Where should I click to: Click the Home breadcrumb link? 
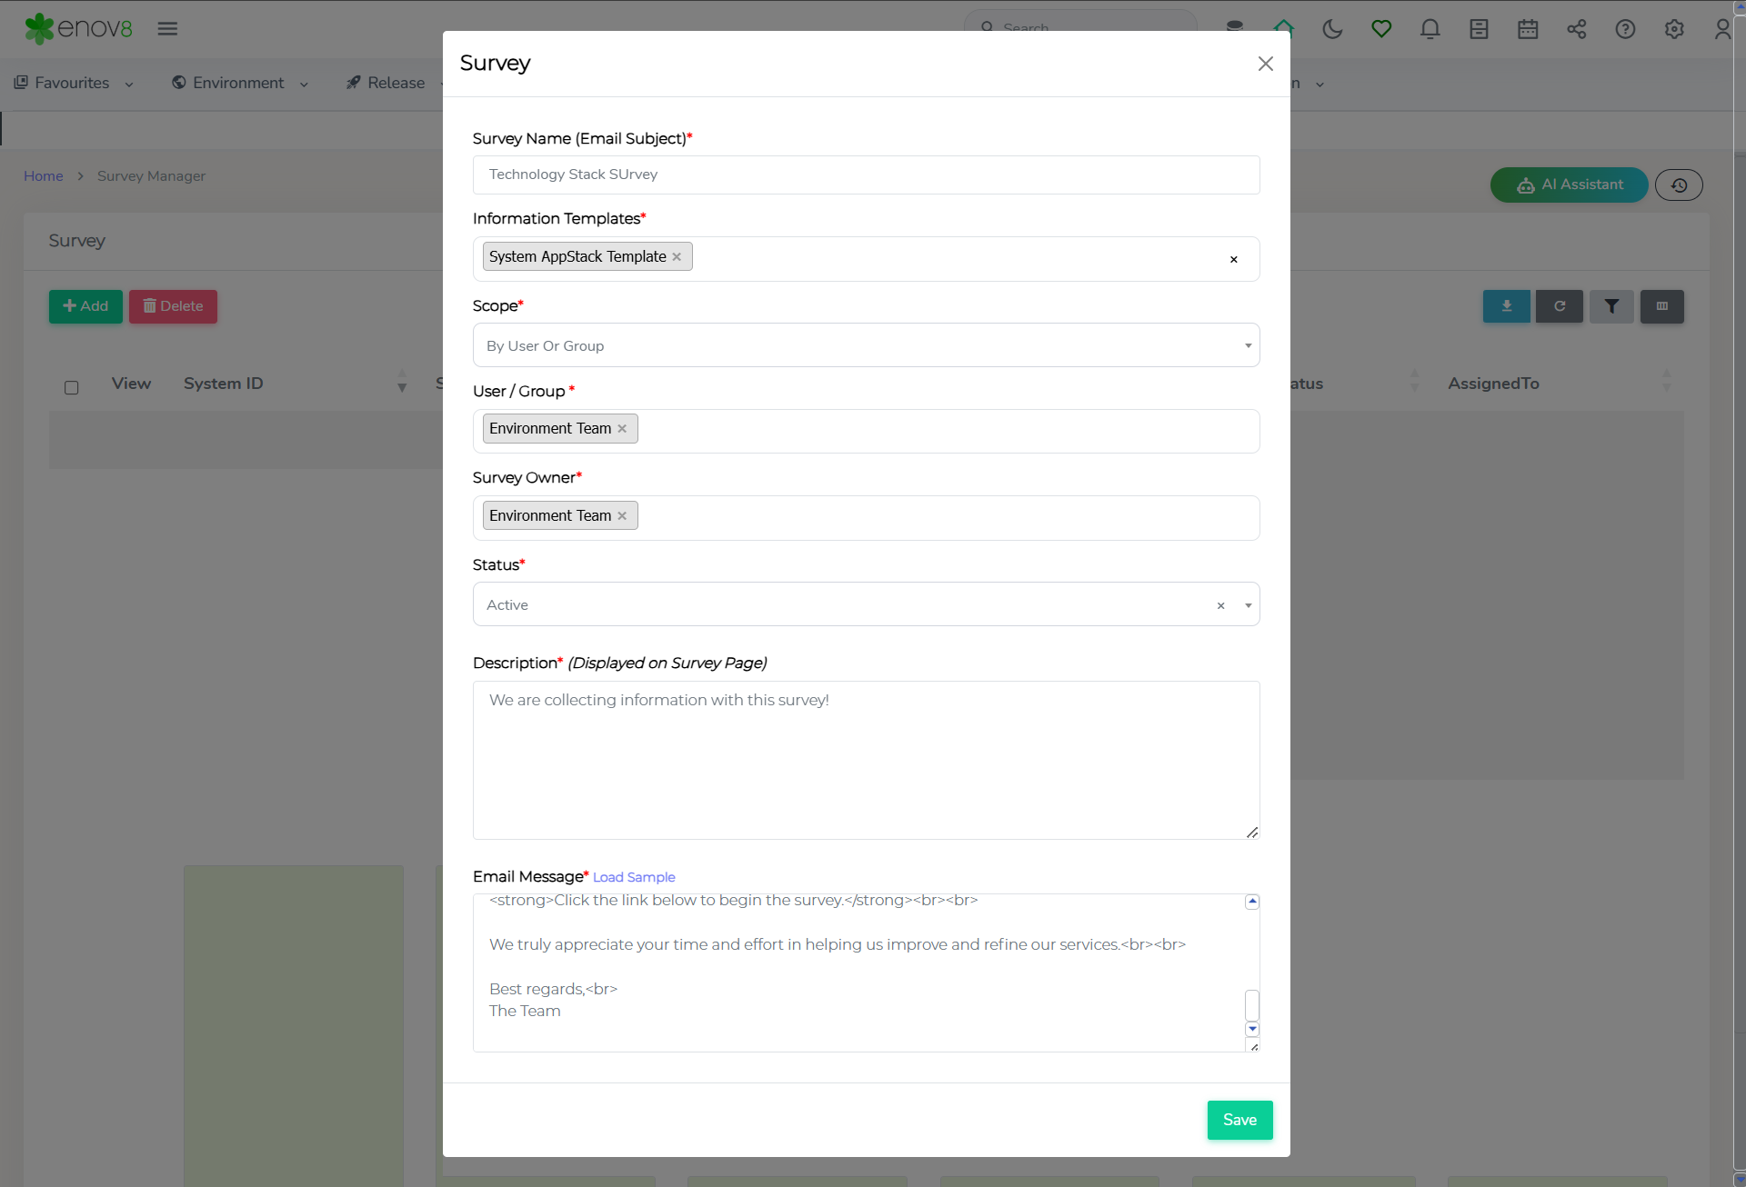tap(43, 176)
